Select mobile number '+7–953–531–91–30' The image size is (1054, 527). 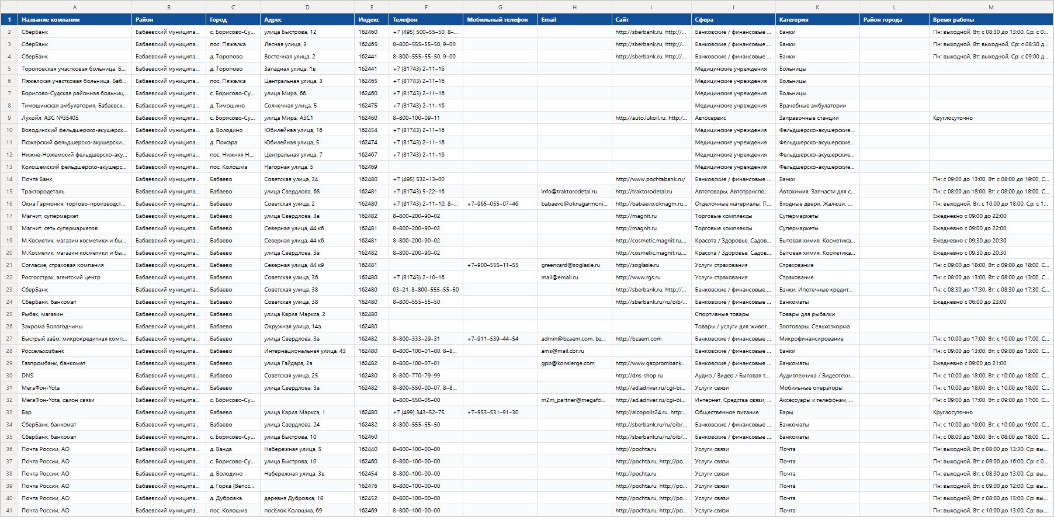pos(500,412)
